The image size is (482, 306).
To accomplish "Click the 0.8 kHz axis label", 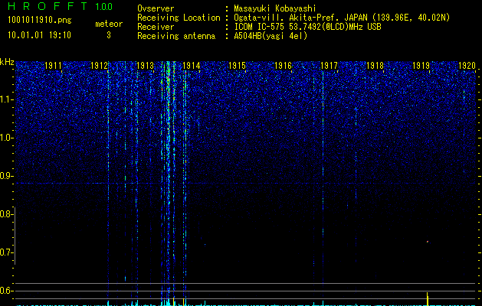I will tap(5, 214).
